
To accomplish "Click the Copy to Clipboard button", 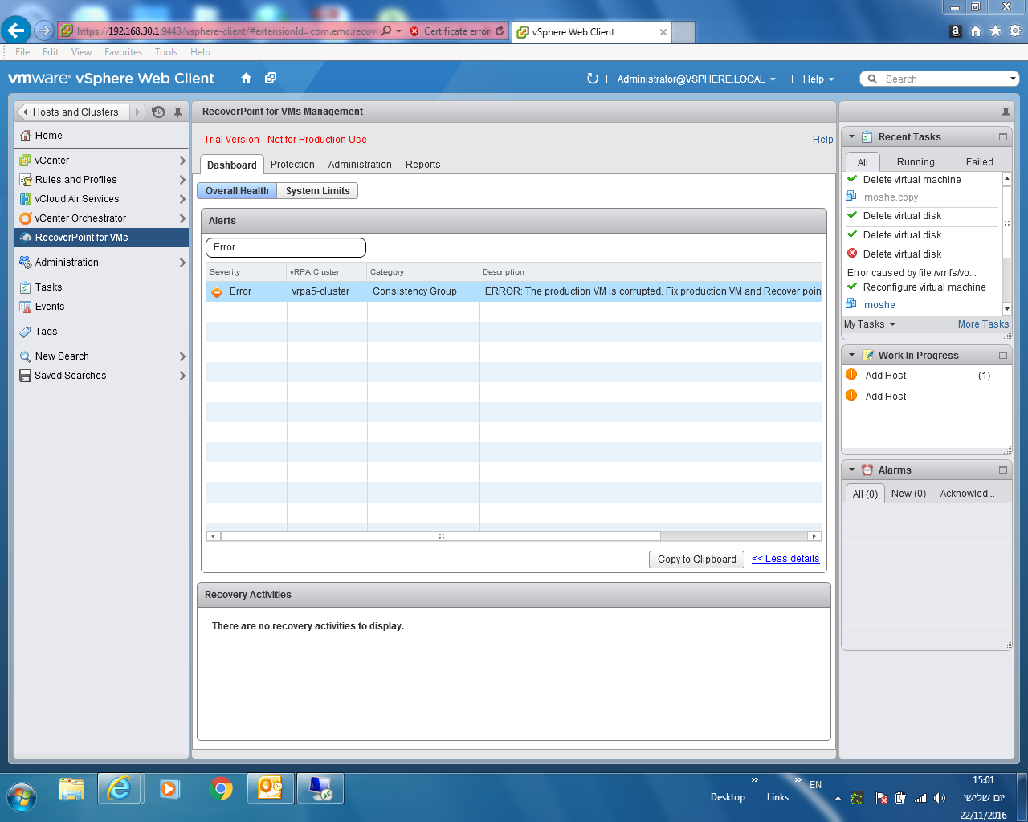I will 696,560.
